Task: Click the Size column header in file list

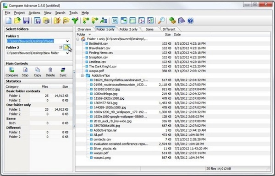Action: [x=168, y=34]
